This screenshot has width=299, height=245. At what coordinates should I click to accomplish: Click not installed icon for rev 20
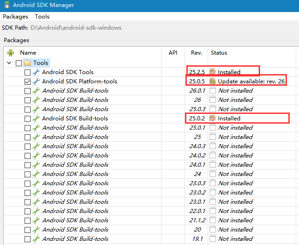(213, 229)
